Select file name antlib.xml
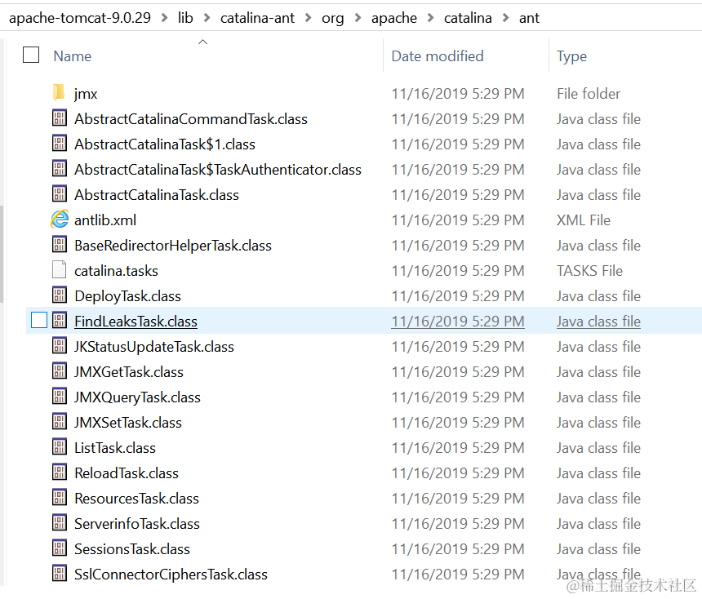This screenshot has height=599, width=702. pyautogui.click(x=105, y=220)
